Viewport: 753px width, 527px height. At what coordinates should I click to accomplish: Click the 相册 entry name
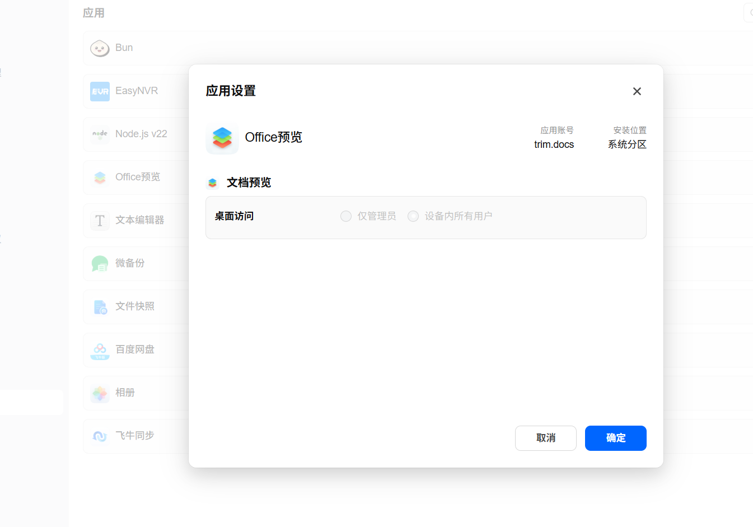click(125, 393)
